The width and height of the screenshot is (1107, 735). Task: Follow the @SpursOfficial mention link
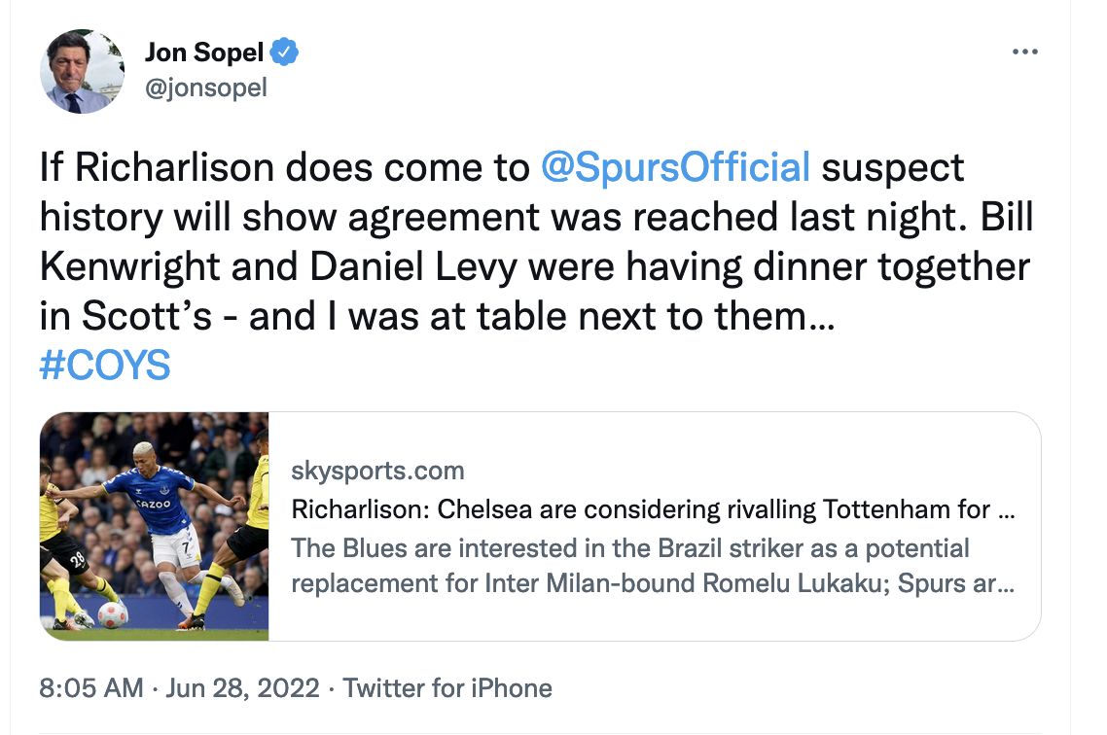[675, 168]
